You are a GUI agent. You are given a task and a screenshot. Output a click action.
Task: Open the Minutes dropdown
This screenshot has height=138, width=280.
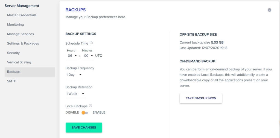[x=88, y=56]
